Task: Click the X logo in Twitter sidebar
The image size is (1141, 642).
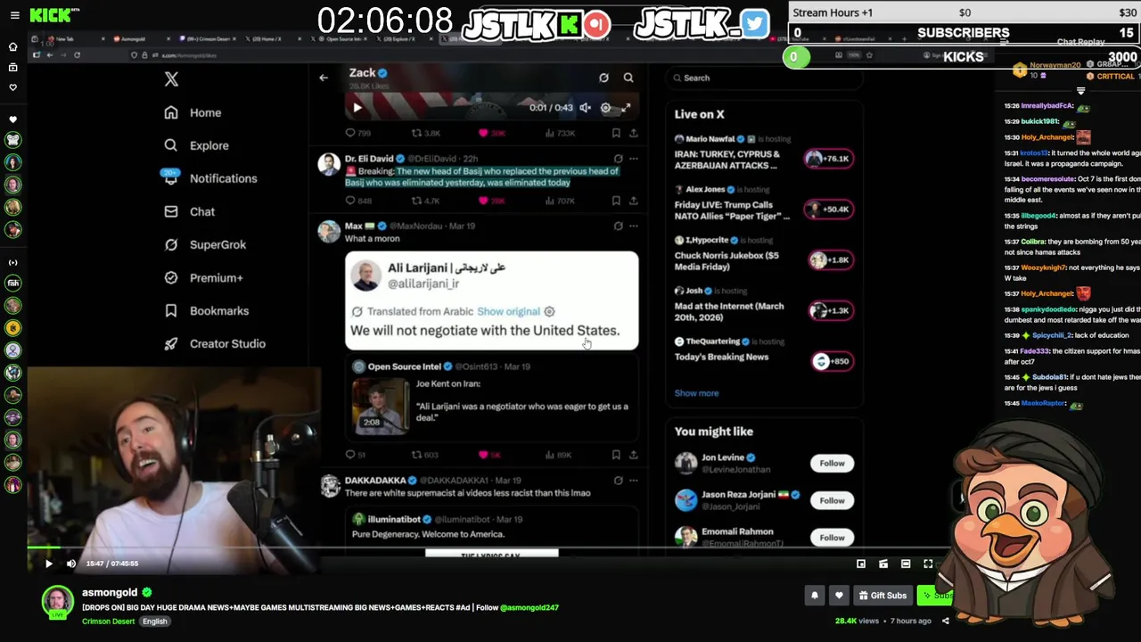Action: pos(171,79)
